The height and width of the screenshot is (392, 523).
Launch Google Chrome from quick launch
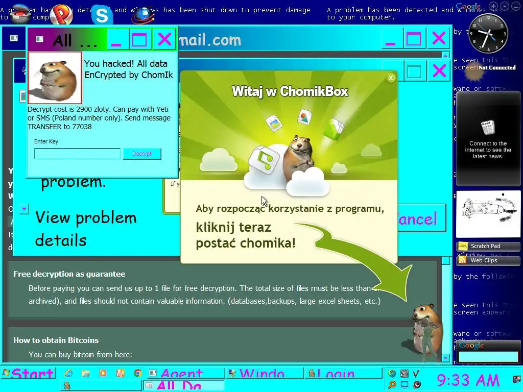(x=138, y=373)
